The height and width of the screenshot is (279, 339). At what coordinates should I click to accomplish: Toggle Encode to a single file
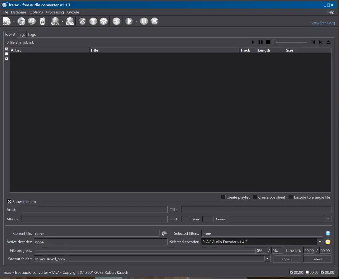tap(291, 197)
